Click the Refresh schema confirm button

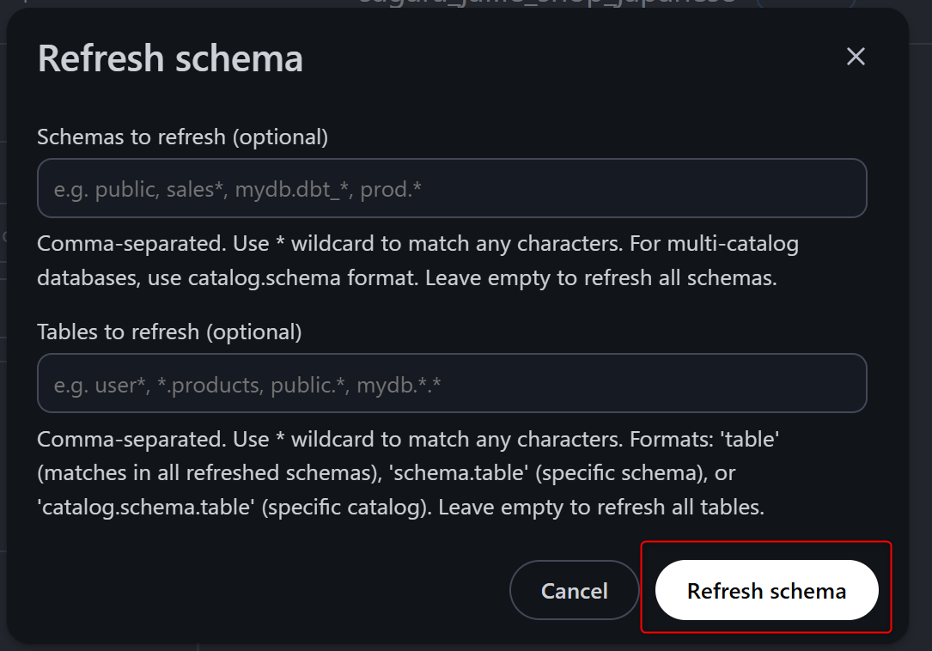pos(766,591)
